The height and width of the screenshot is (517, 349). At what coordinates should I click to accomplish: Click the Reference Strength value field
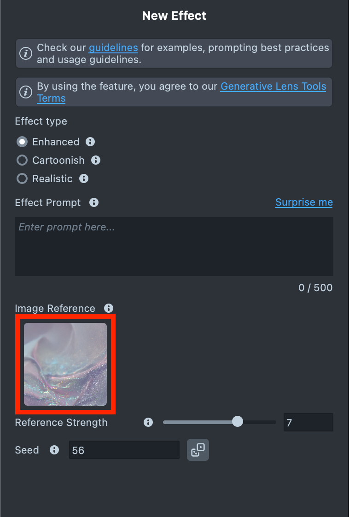click(x=308, y=422)
